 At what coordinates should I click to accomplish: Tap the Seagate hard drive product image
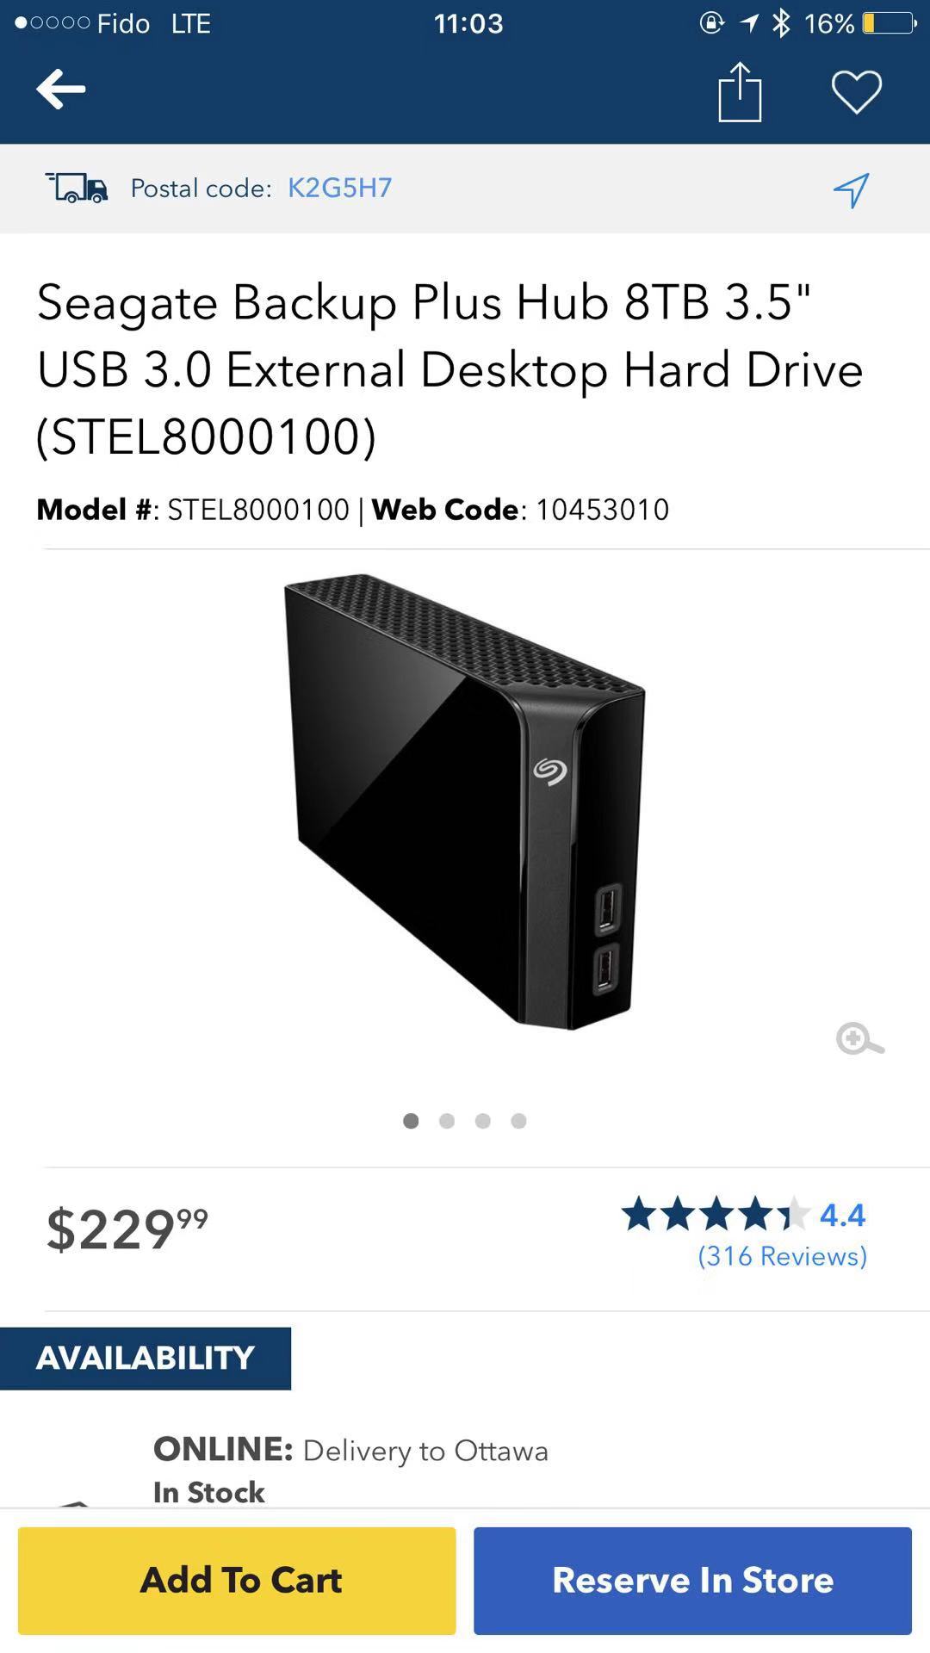pyautogui.click(x=465, y=801)
